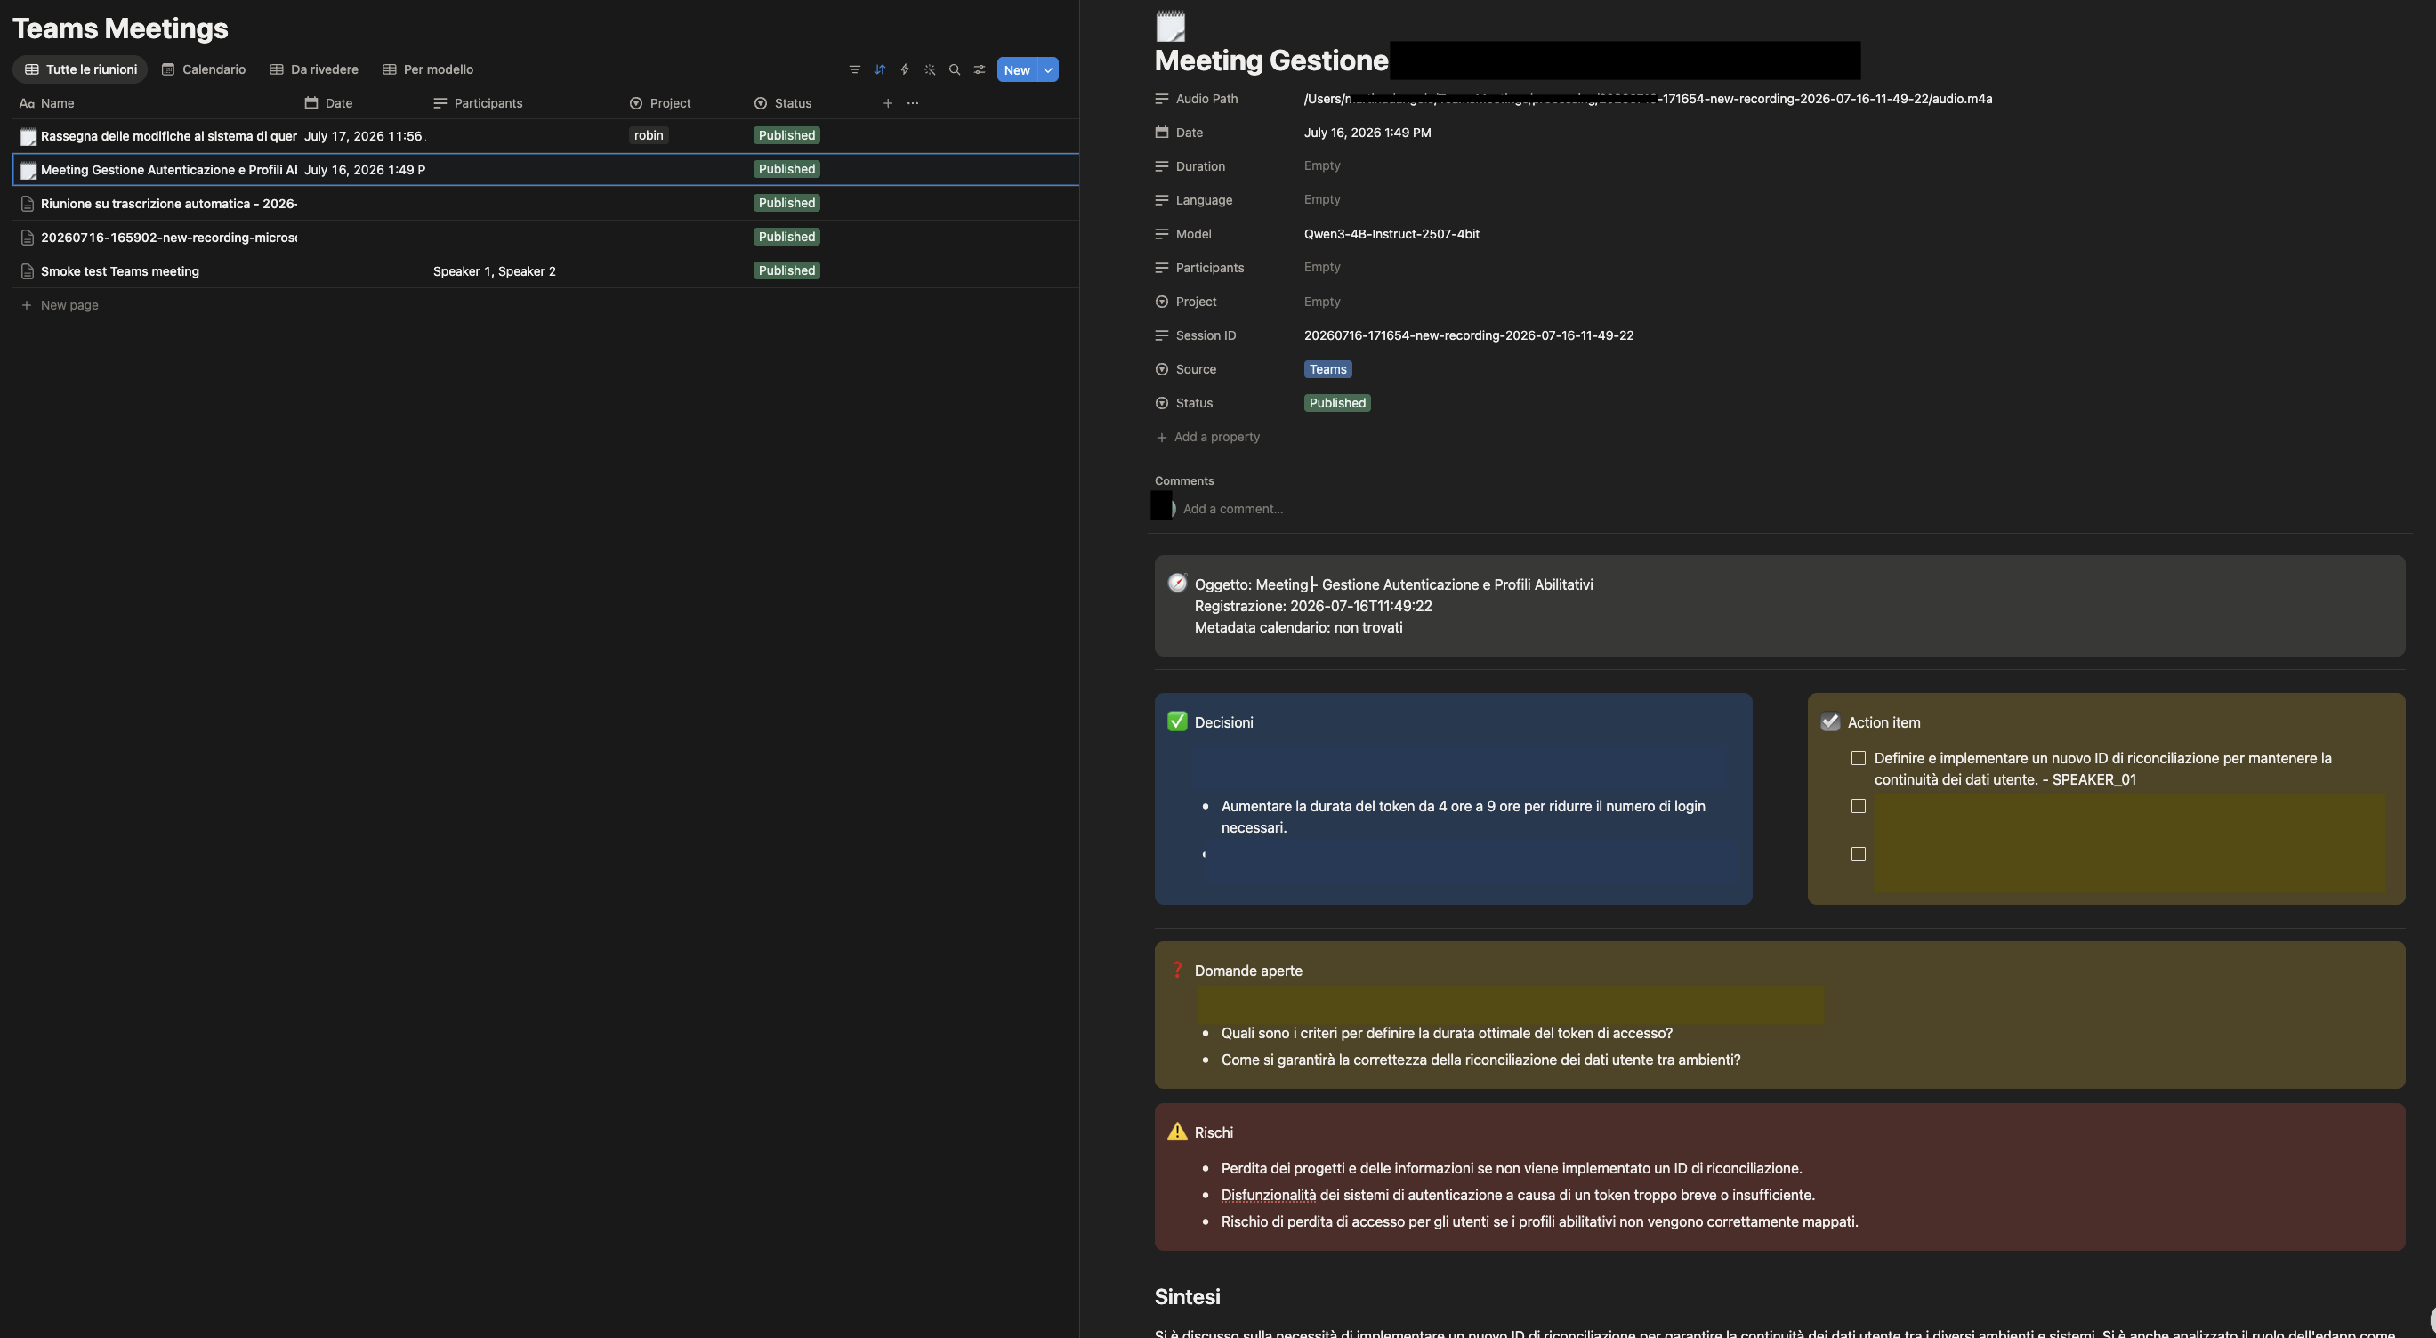
Task: Click the notepad page icon above title
Action: click(1171, 26)
